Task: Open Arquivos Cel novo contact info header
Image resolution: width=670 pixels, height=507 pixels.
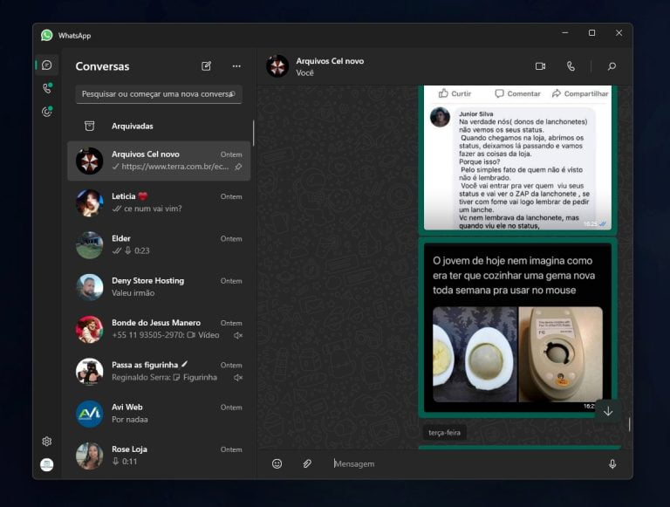Action: click(330, 66)
